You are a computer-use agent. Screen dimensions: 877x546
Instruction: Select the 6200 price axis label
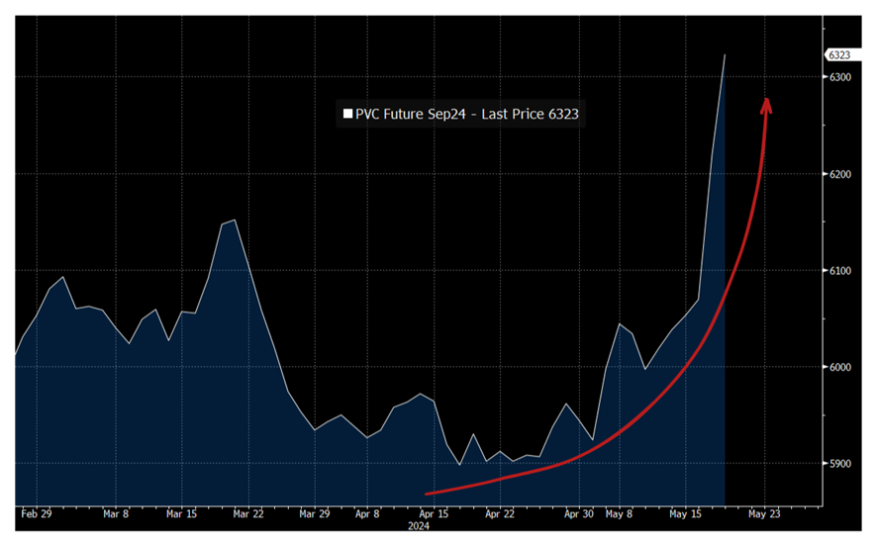click(x=840, y=174)
